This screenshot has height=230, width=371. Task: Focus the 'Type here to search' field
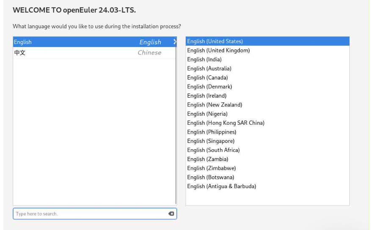(95, 214)
